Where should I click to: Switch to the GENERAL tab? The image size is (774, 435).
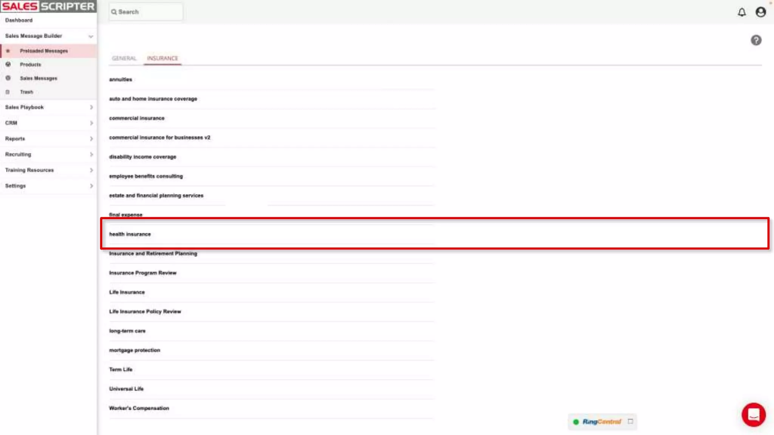coord(124,59)
